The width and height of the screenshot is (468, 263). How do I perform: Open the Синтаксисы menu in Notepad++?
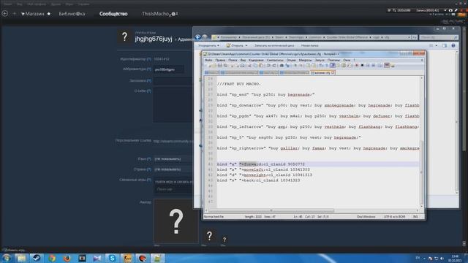click(275, 60)
